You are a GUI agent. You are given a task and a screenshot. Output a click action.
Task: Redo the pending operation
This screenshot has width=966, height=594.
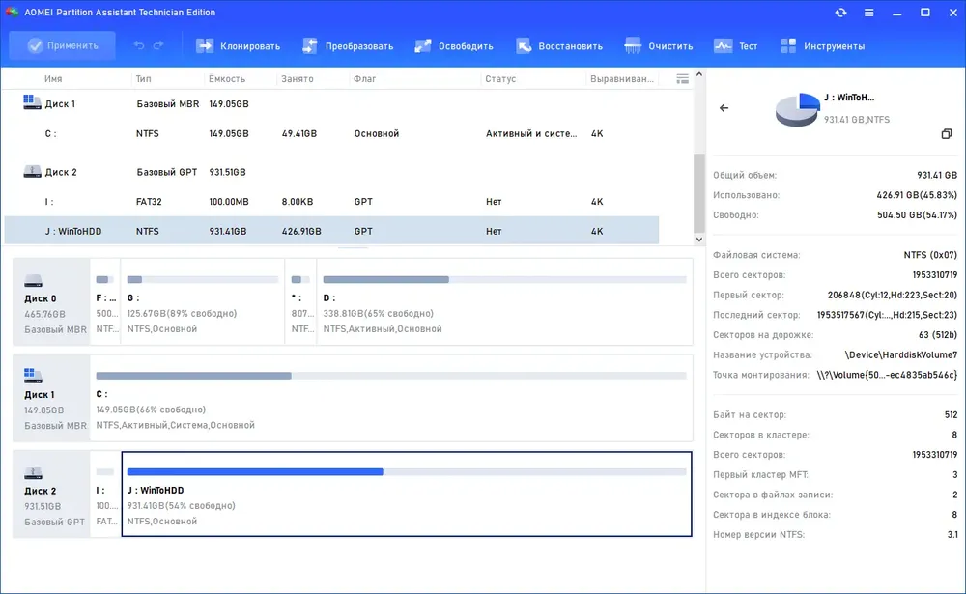click(x=159, y=45)
